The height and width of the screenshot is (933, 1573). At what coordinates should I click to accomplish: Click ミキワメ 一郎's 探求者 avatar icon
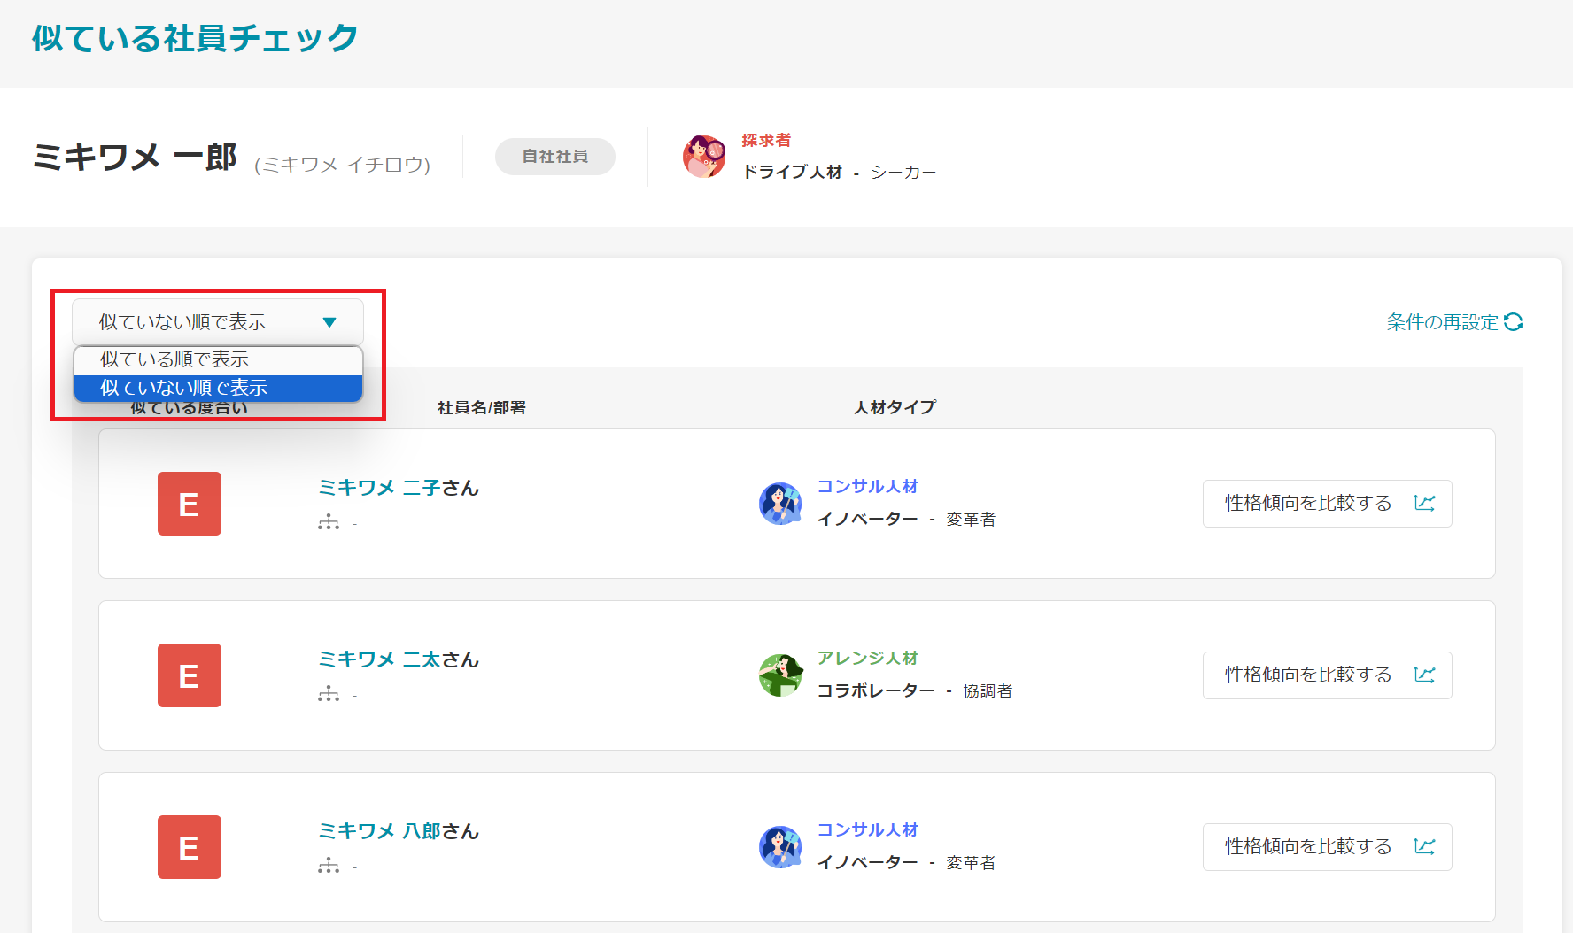coord(704,156)
